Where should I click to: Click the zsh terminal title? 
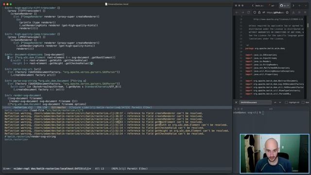click(x=271, y=109)
